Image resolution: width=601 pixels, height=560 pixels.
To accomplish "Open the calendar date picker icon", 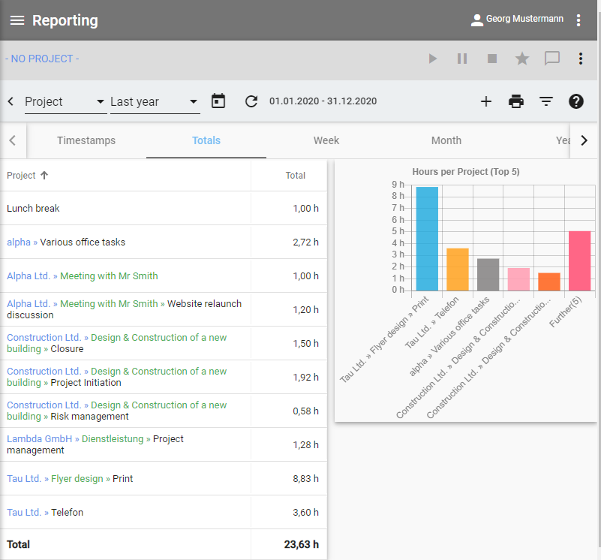I will (x=218, y=101).
